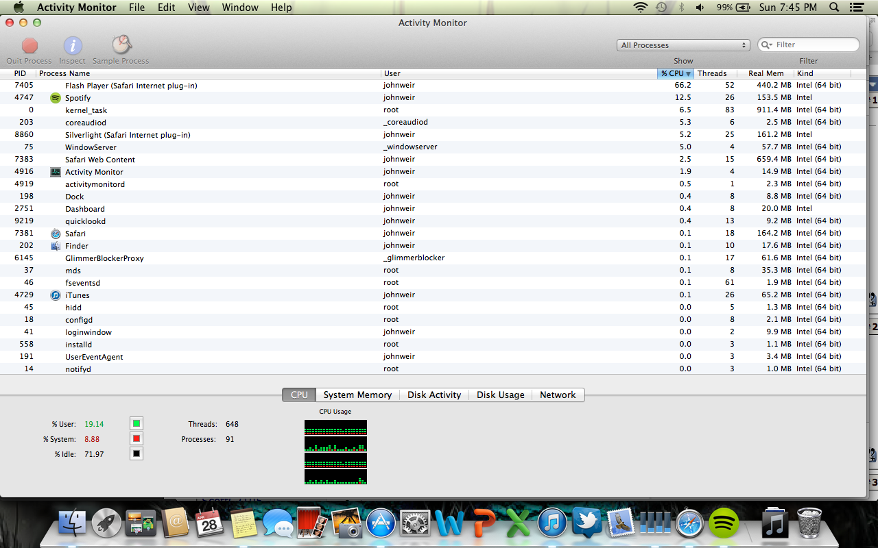
Task: Select the WindowServer process row
Action: (x=434, y=147)
